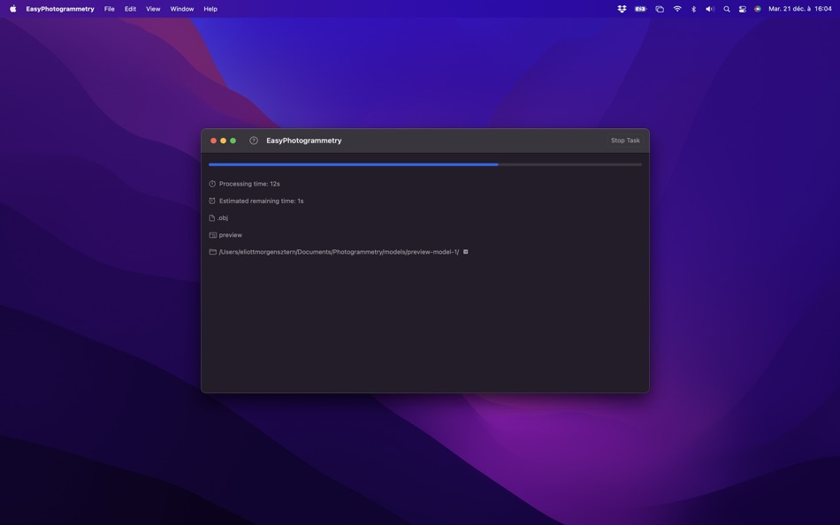840x525 pixels.
Task: Click the document icon next to .obj
Action: [x=211, y=218]
